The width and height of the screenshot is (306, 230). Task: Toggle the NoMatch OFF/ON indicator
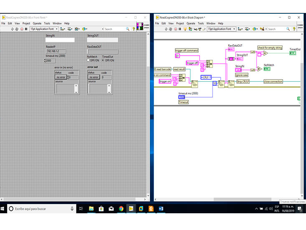[x=89, y=60]
